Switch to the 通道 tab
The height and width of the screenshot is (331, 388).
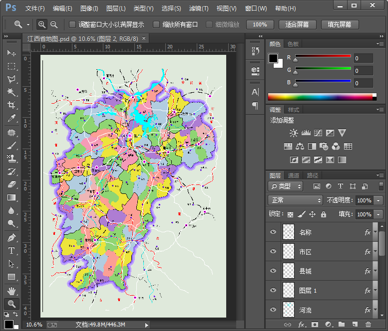tap(294, 175)
